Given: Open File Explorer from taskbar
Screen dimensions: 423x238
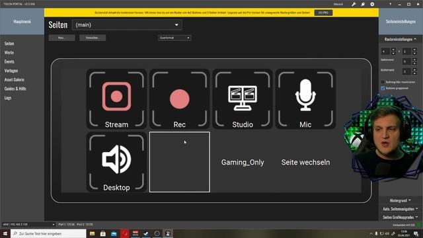Looking at the screenshot, I should (x=93, y=233).
